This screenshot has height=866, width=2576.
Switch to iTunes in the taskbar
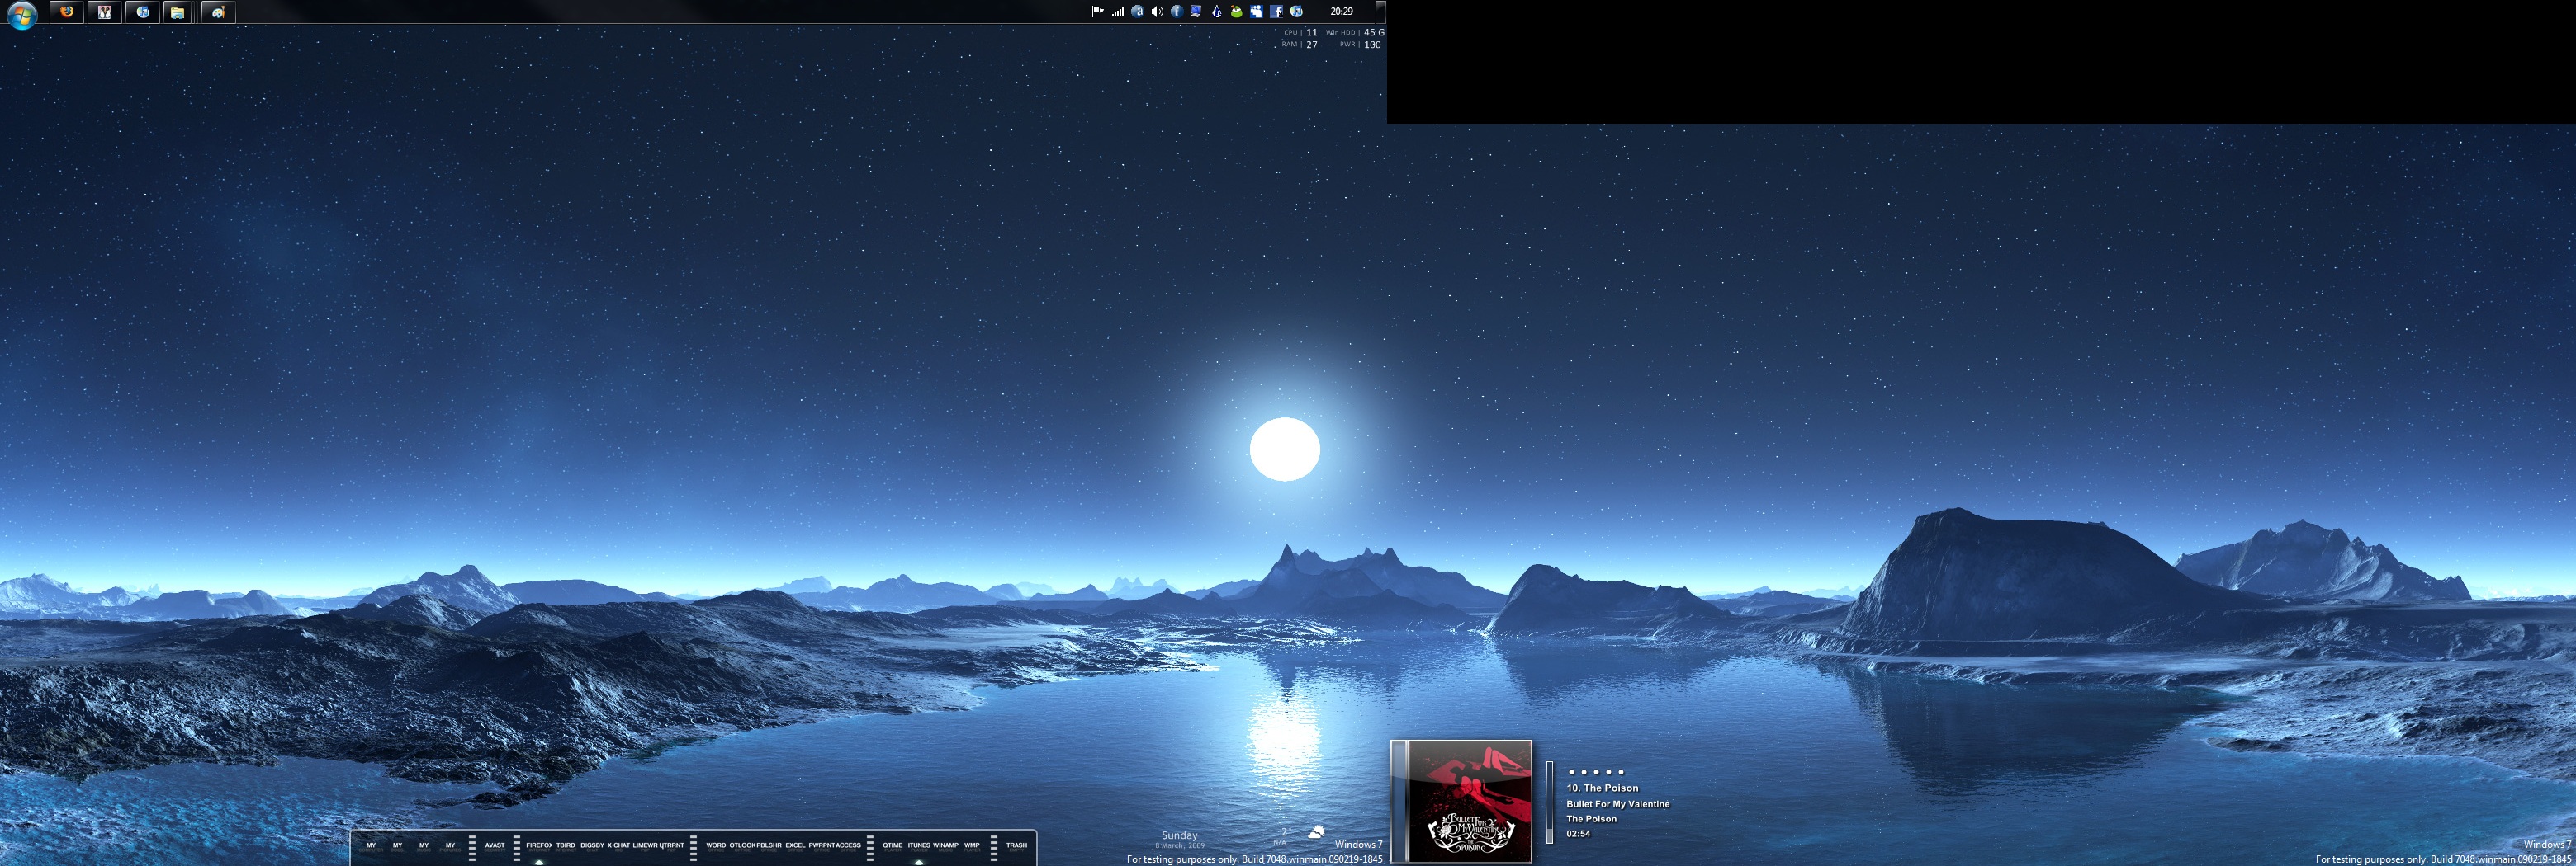click(x=142, y=12)
